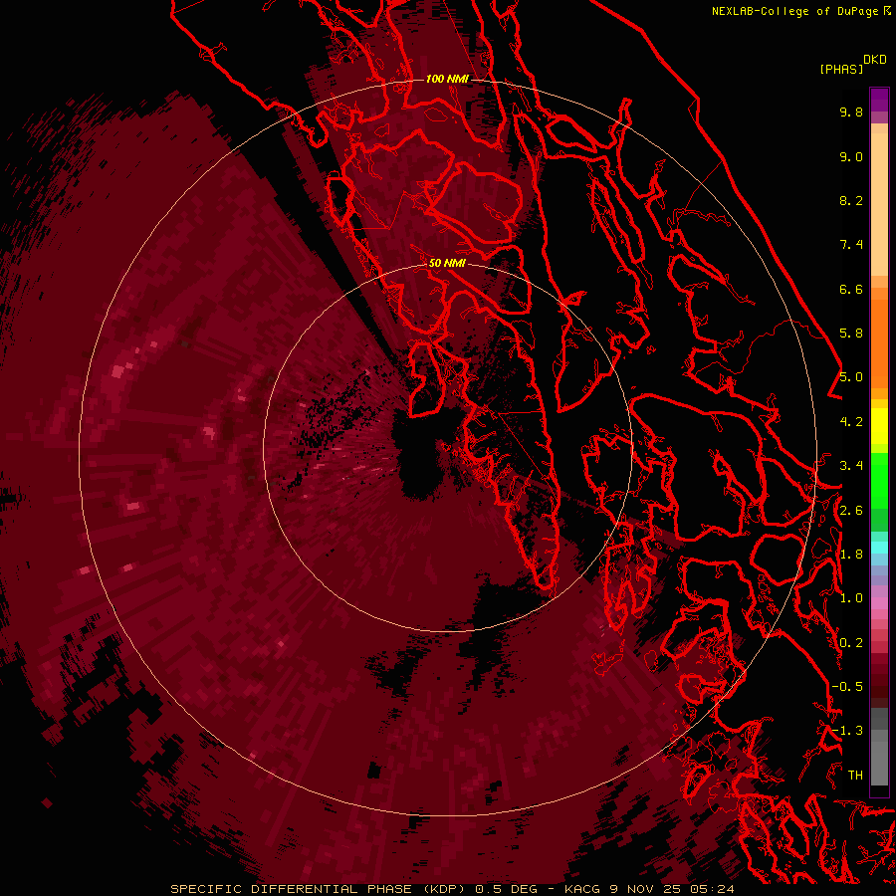
Task: Click the 3.4 scale value
Action: click(x=851, y=466)
